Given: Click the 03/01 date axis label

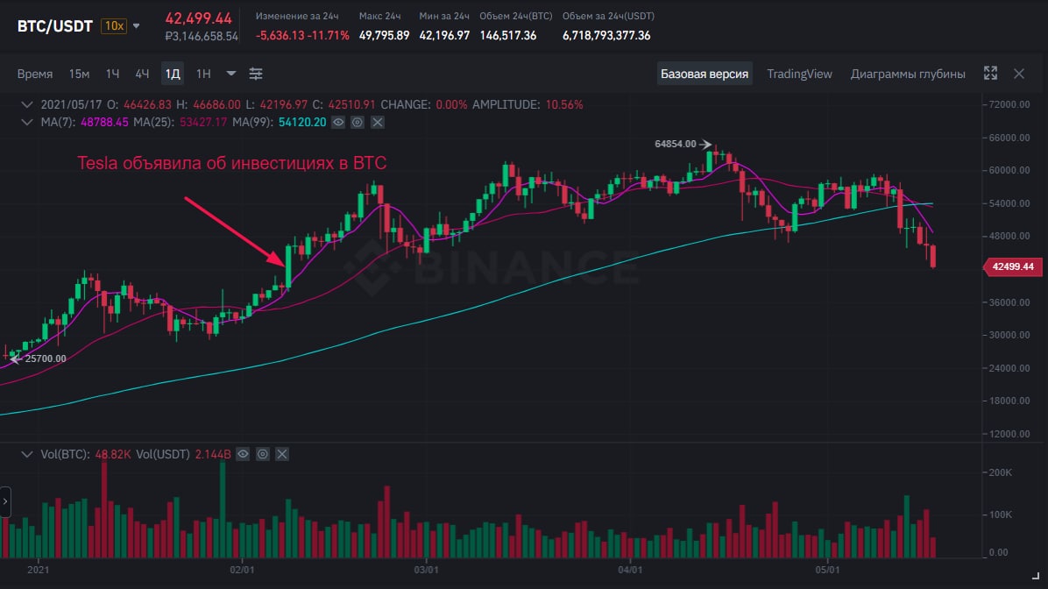Looking at the screenshot, I should tap(427, 570).
